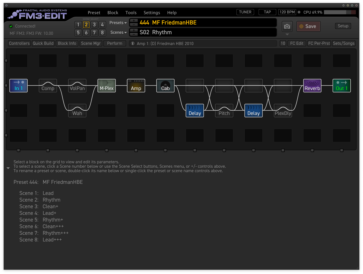Switch to scene 5 button

[78, 33]
